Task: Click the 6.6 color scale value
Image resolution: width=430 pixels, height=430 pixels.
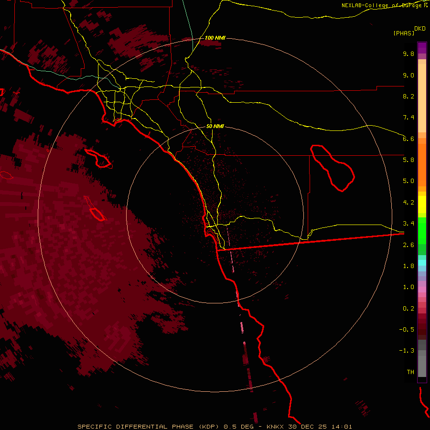Action: point(408,139)
